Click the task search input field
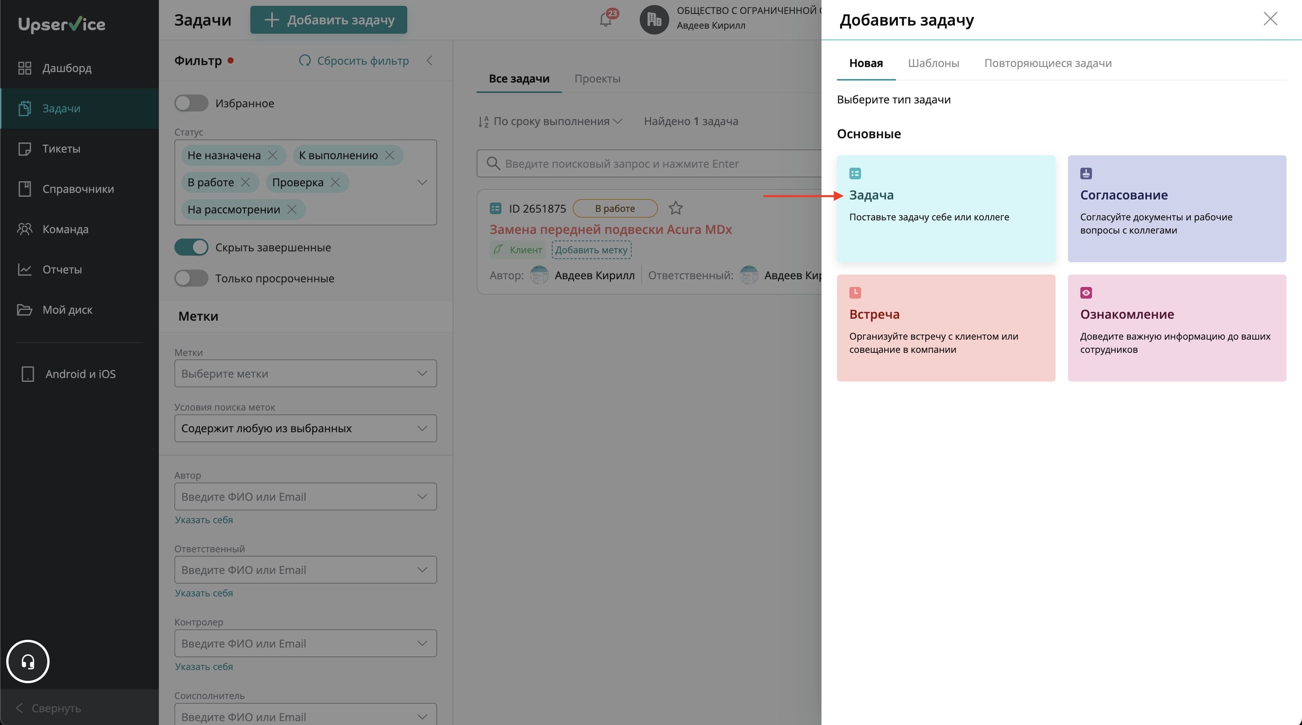 point(652,164)
